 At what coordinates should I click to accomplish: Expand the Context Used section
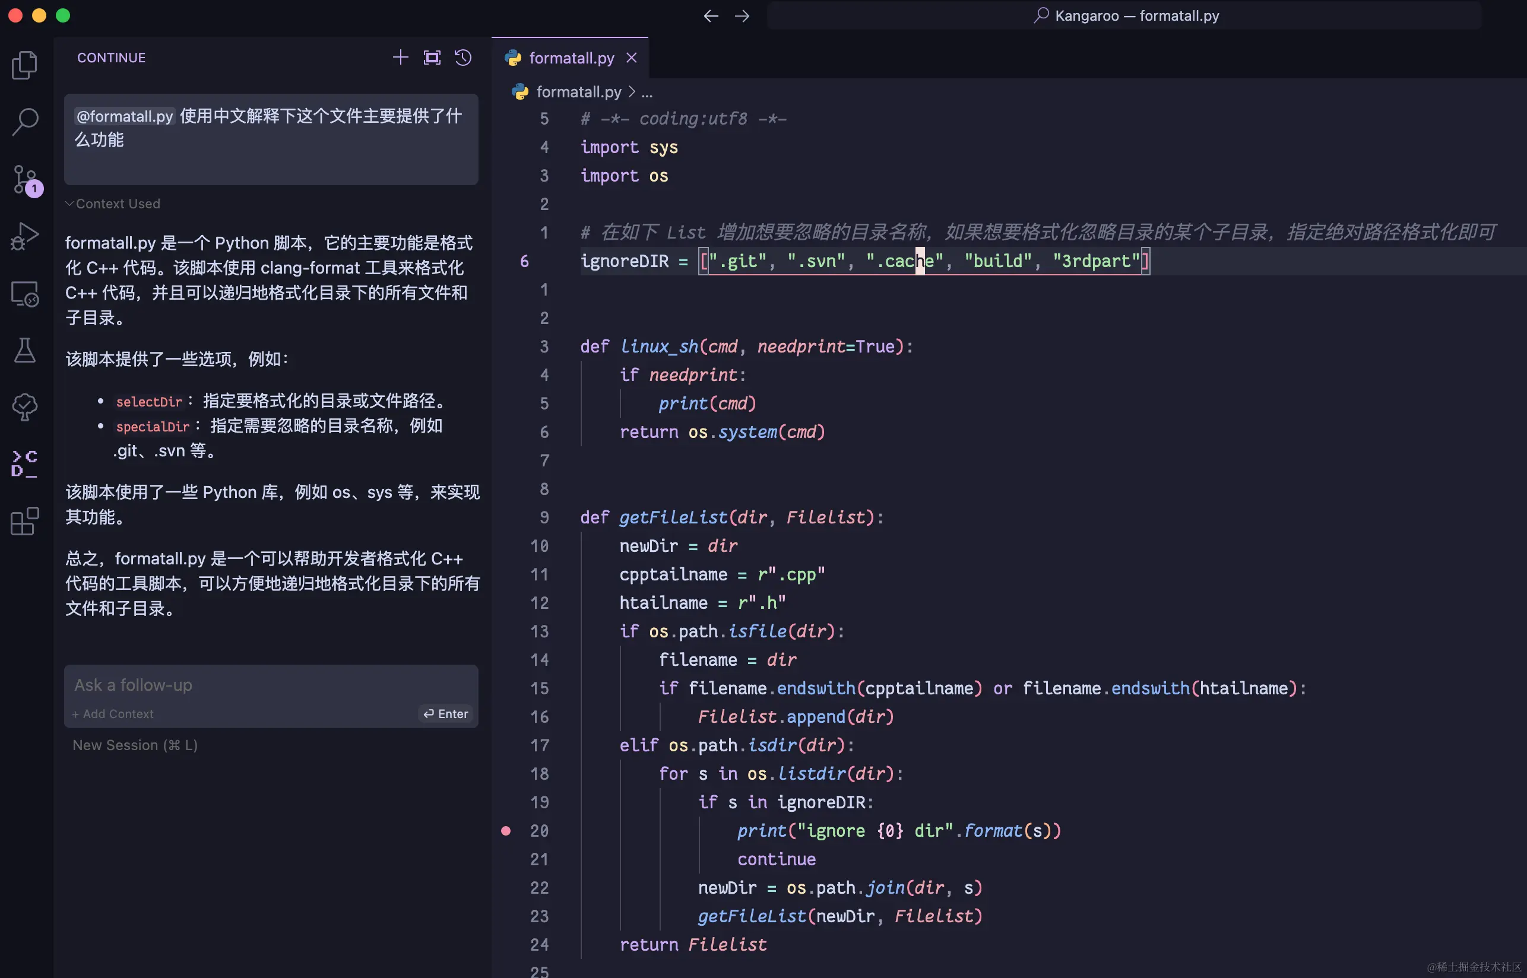(x=112, y=204)
